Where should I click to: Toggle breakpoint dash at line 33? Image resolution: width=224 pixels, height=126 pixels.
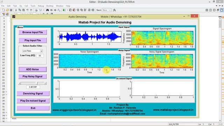tap(6, 113)
